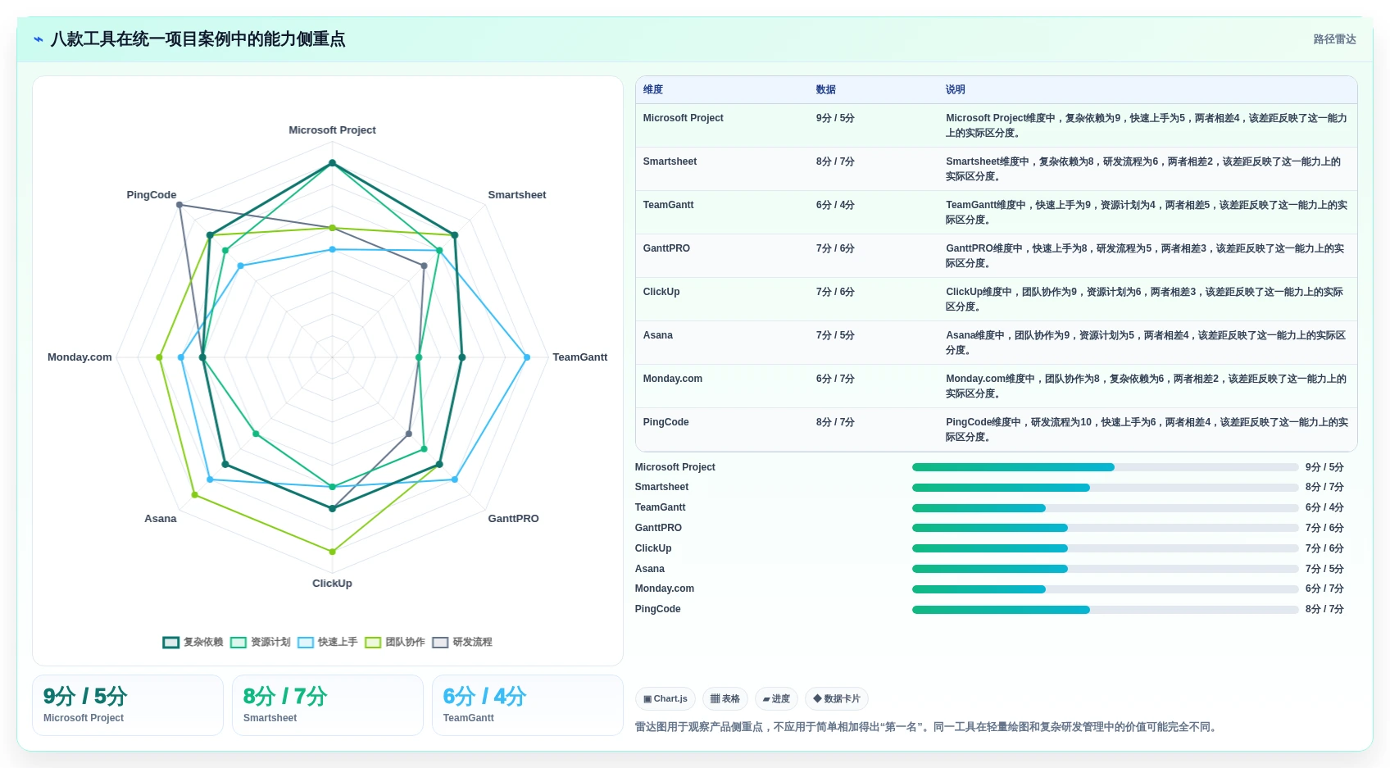This screenshot has width=1390, height=768.
Task: Click the GanttPRO radar axis label
Action: [514, 519]
